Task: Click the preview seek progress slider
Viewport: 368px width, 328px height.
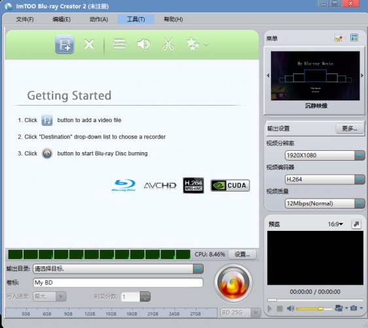Action: pos(315,300)
